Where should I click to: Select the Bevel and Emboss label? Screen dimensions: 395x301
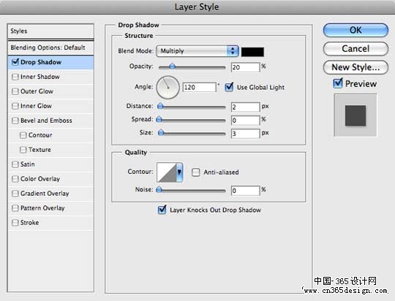click(46, 121)
